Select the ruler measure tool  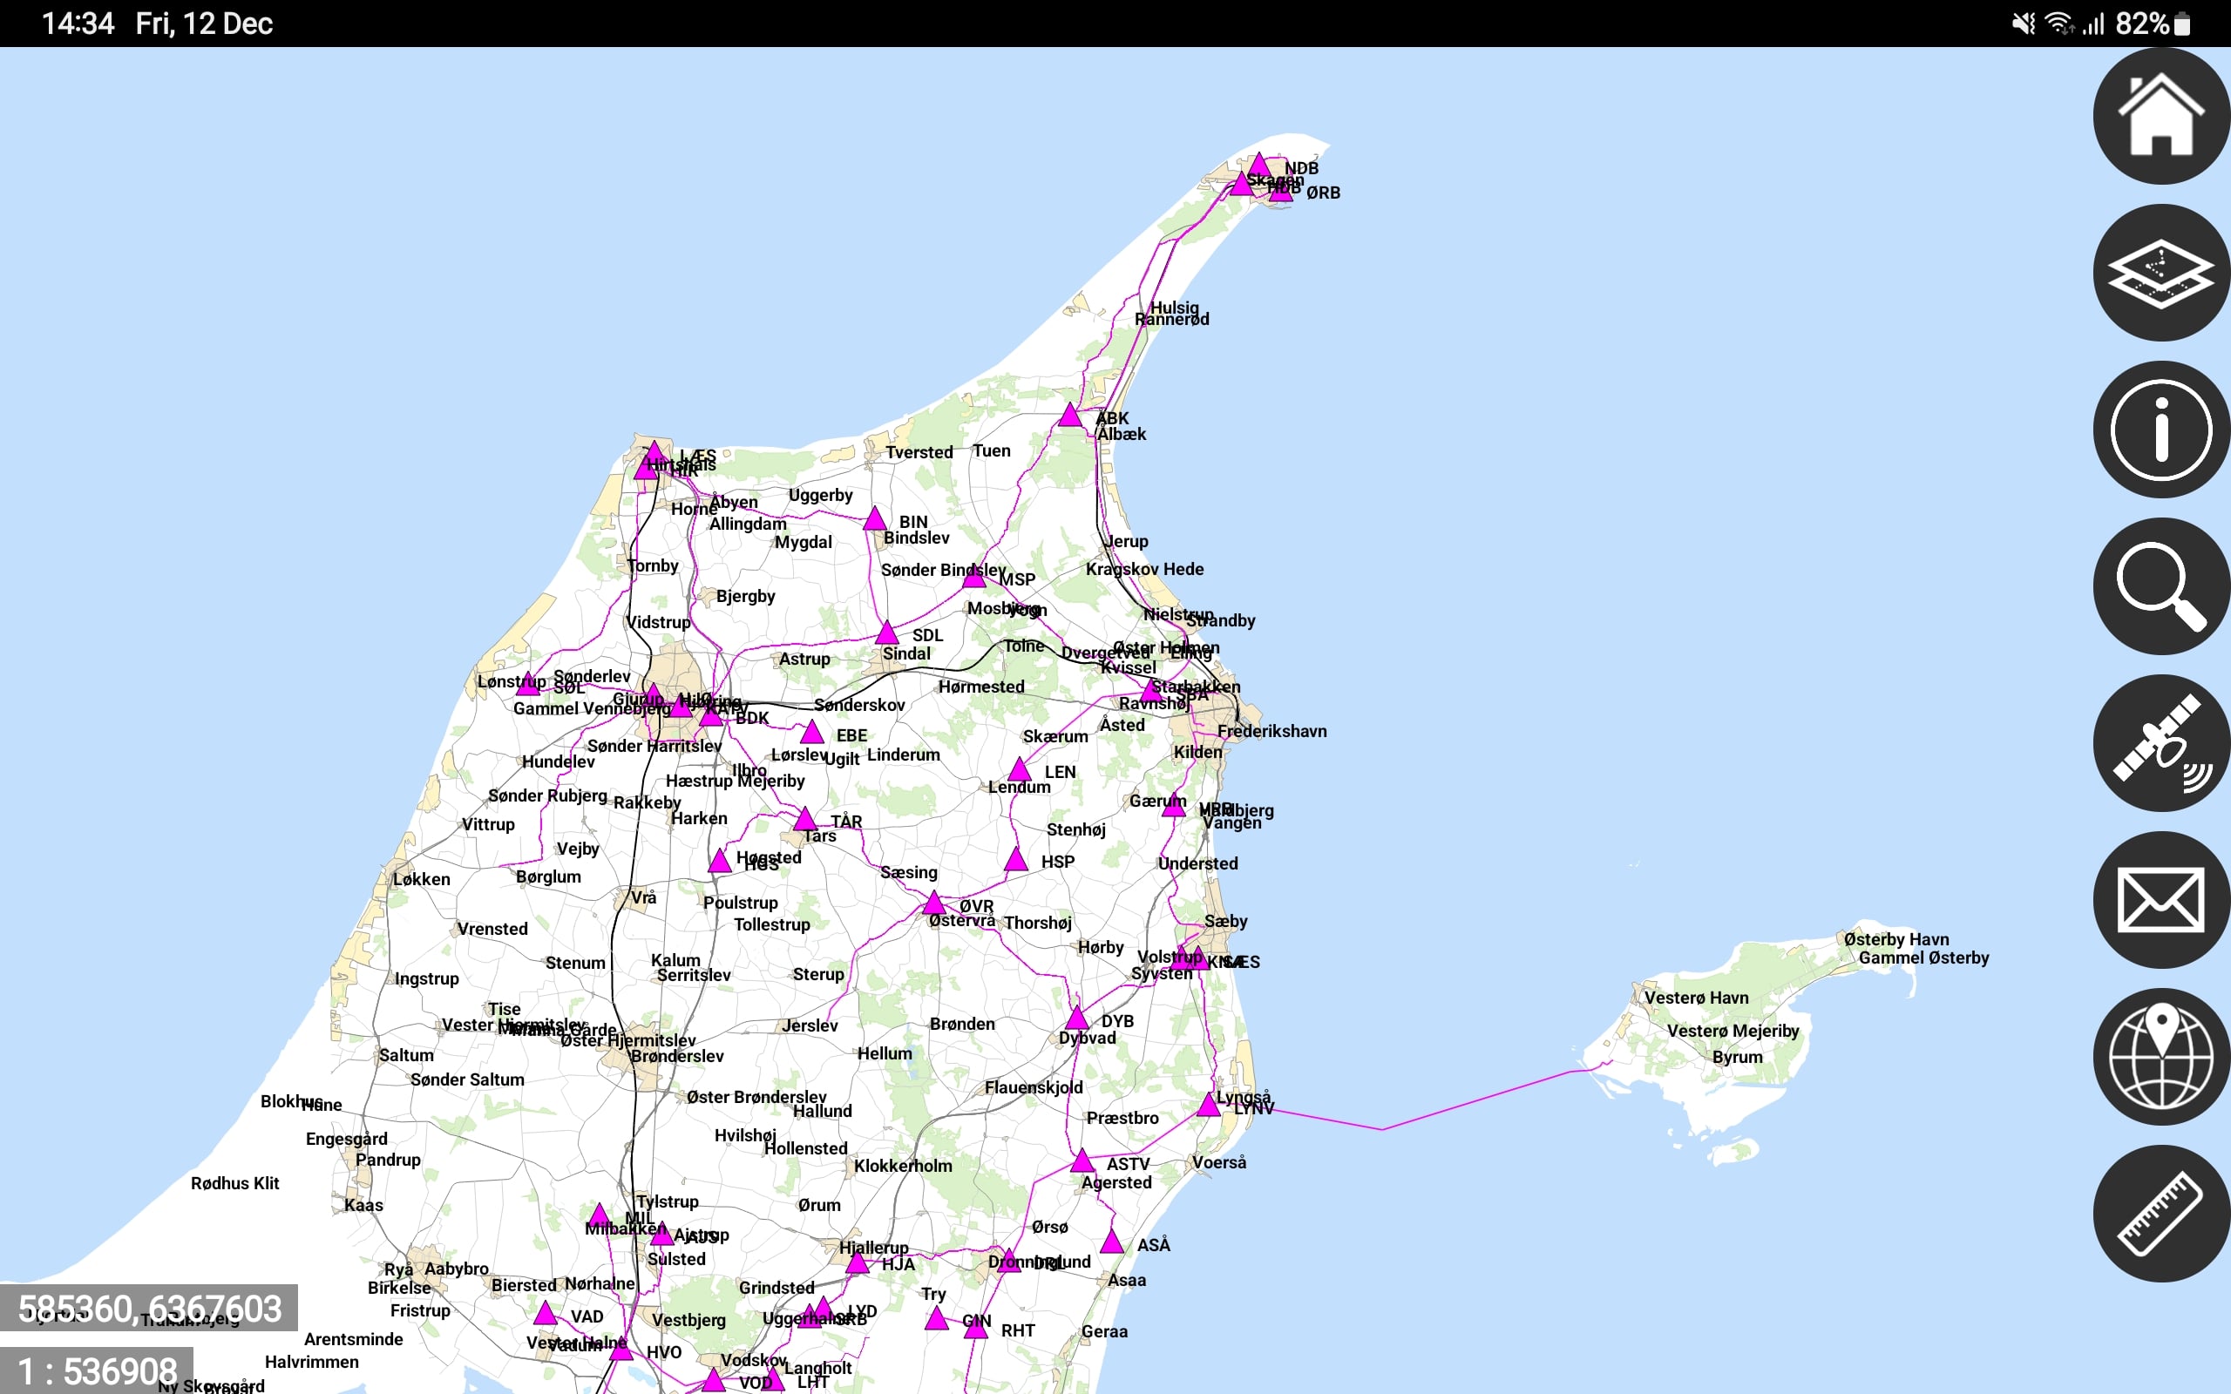coord(2160,1215)
